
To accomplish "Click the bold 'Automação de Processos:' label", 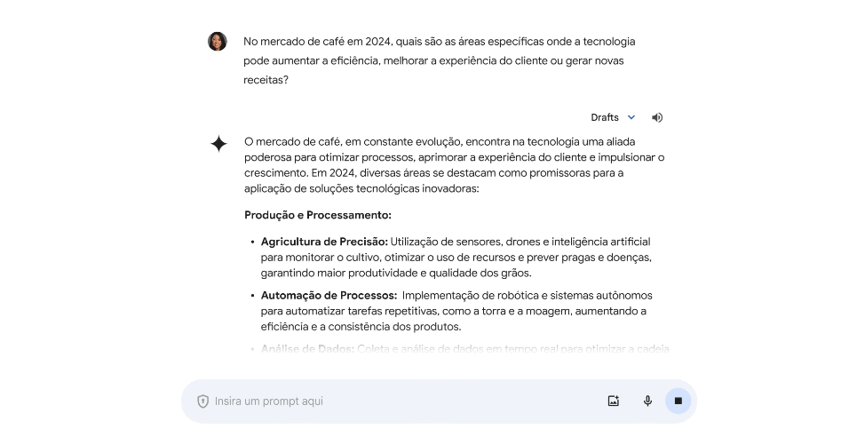I will [x=329, y=295].
